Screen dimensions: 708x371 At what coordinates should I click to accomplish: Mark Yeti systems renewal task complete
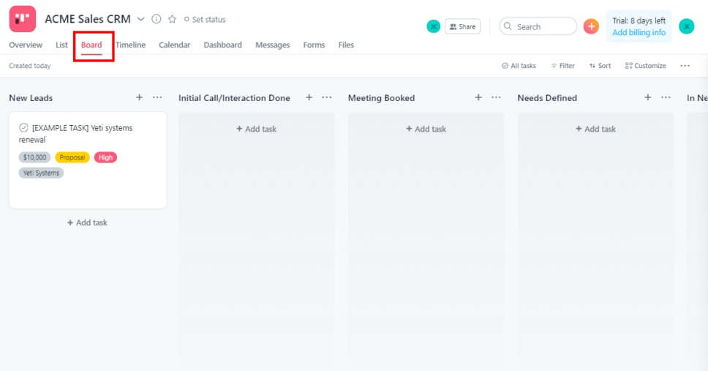23,128
